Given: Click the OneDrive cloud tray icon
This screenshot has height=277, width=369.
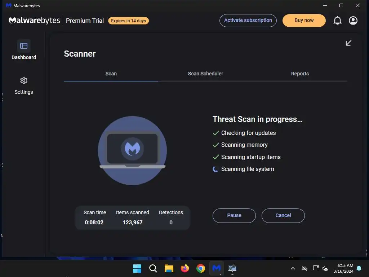Looking at the screenshot, I should coord(304,268).
